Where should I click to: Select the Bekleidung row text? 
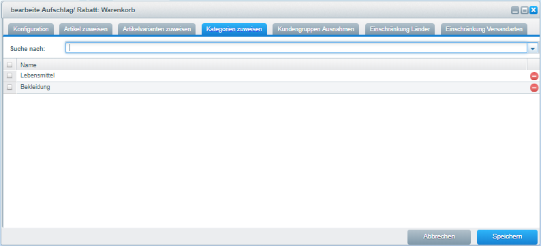(35, 87)
